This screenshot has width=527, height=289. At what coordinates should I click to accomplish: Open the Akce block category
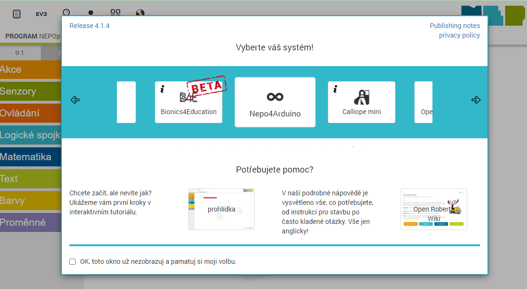tap(30, 69)
